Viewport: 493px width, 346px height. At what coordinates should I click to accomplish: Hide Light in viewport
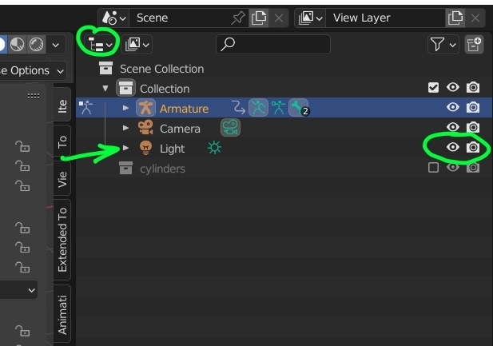coord(453,147)
